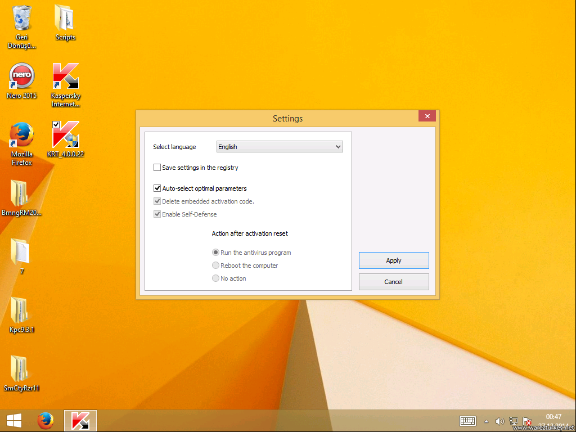Open the Mozilla Firefox desktop shortcut
This screenshot has height=432, width=576.
click(x=22, y=136)
